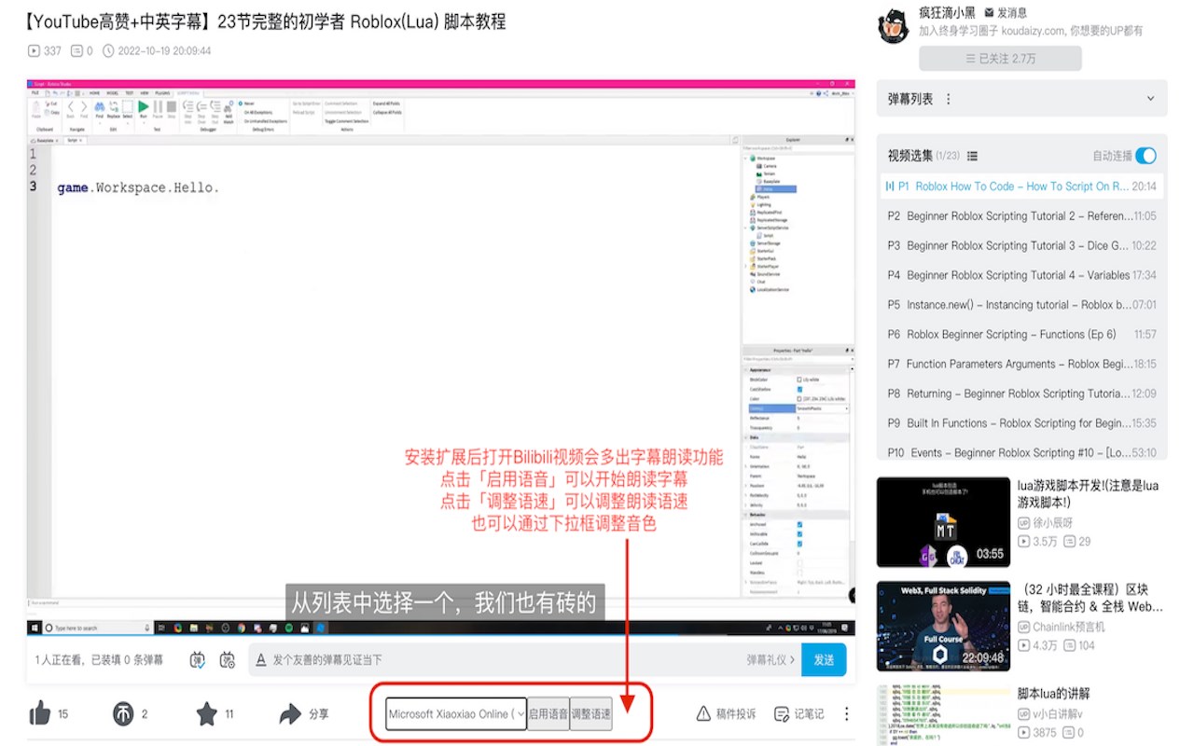Open danmaku settings icon
Screen dimensions: 1194x746
pos(228,659)
